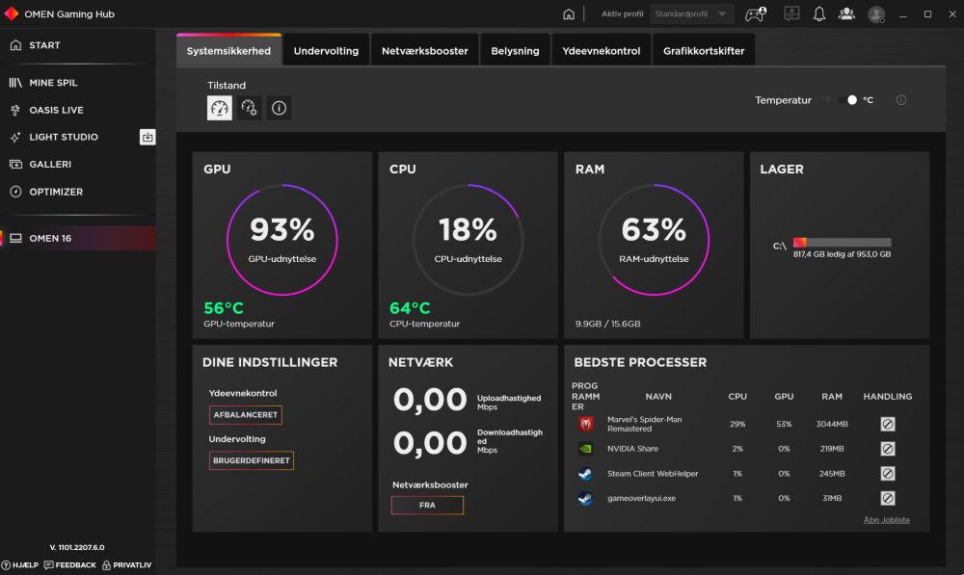Click the GPU utilization gauge 93%
The height and width of the screenshot is (575, 964).
[282, 240]
